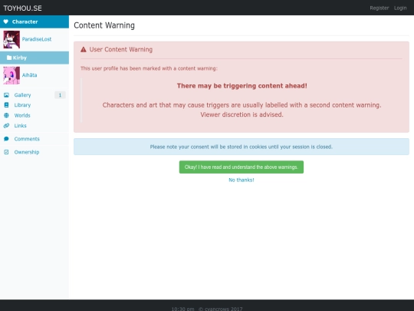
Task: Open the Ownership section
Action: (27, 152)
